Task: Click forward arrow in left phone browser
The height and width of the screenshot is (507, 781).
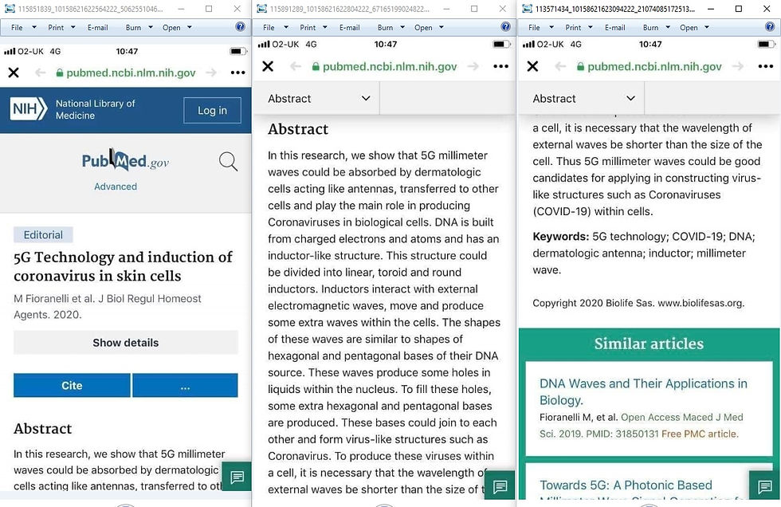Action: click(x=212, y=73)
